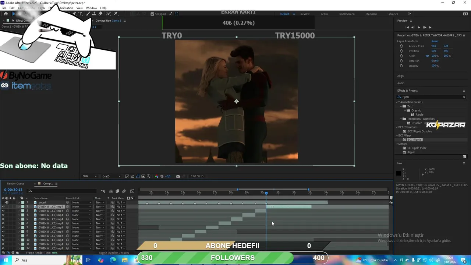Open Track Matte dropdown for layer 9

pos(121,236)
